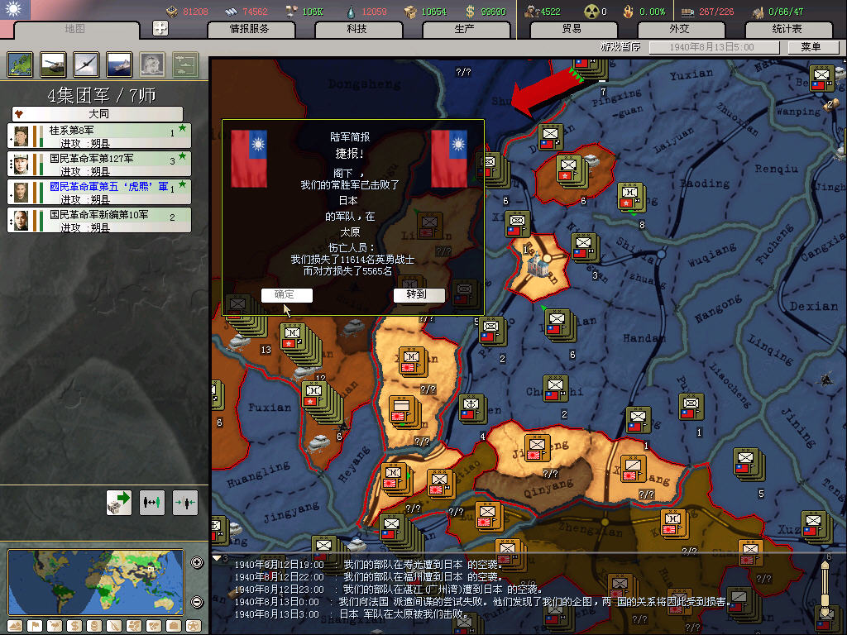Click the world minimap

point(96,582)
